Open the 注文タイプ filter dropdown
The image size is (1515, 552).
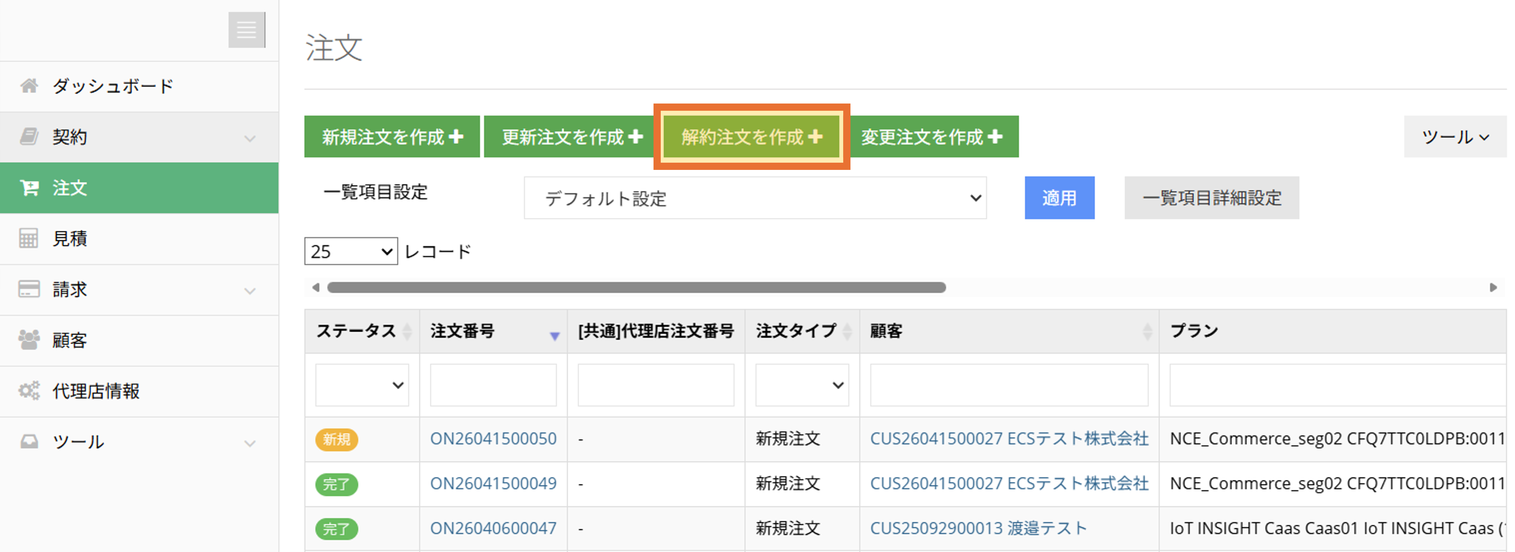point(802,385)
